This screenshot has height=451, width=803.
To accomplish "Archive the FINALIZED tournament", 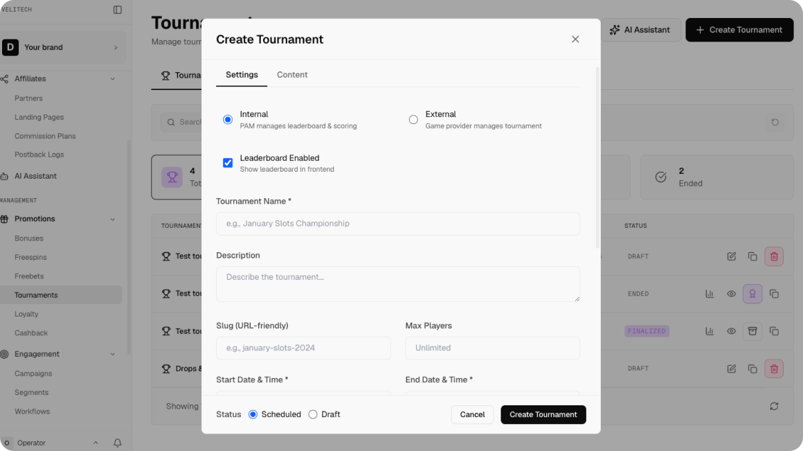I will coord(752,331).
